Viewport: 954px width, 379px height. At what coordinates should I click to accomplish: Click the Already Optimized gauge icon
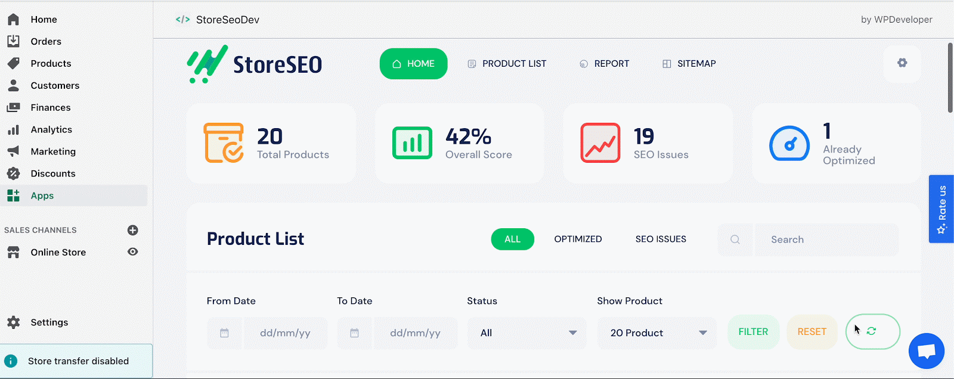[789, 144]
